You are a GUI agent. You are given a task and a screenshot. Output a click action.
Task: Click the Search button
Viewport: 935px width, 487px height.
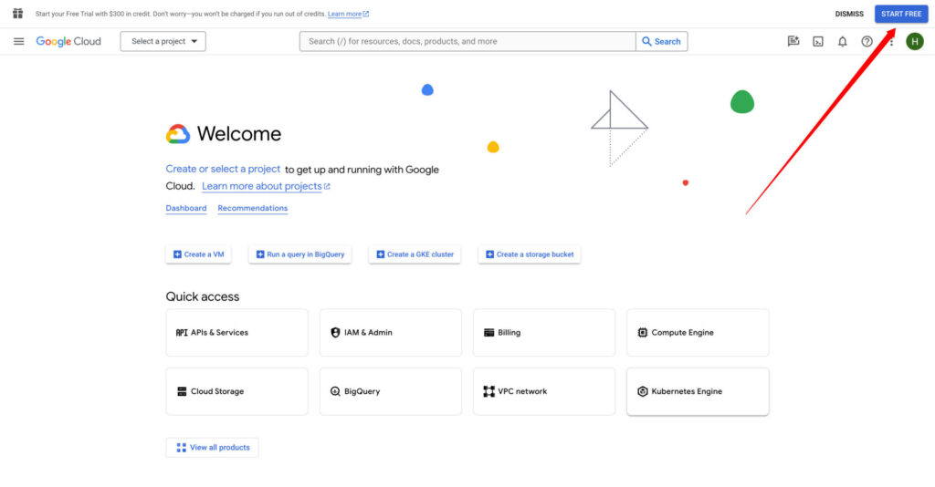[661, 41]
